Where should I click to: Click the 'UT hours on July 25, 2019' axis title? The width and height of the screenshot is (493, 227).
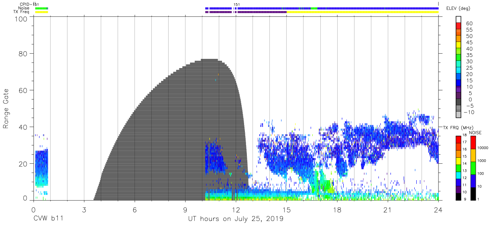(x=236, y=219)
